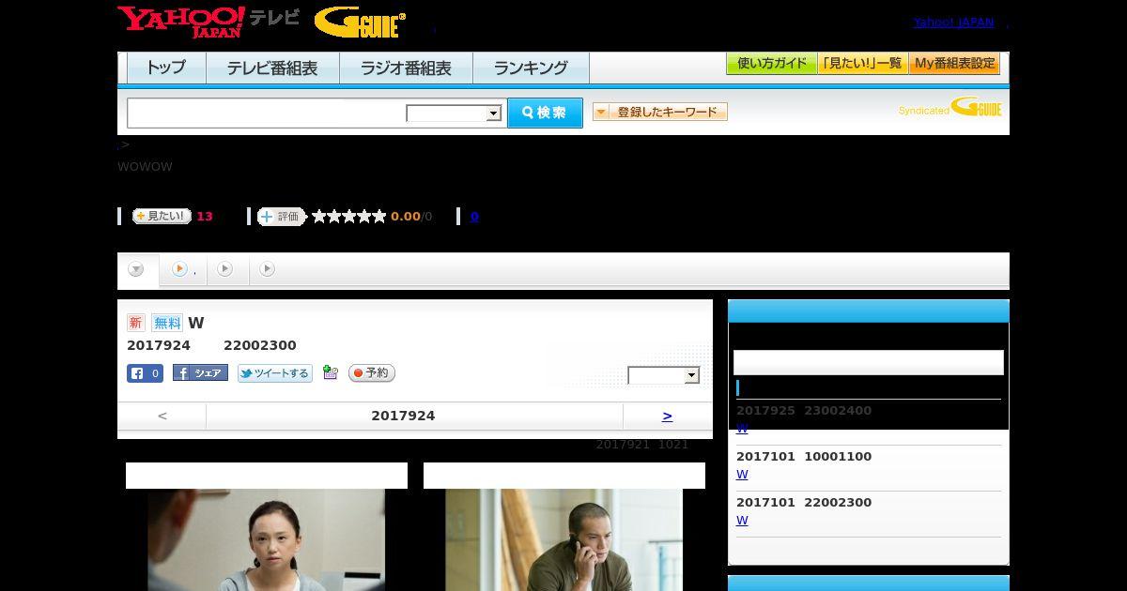Select the orange play icon tab
Screen dimensions: 1127x591
[x=180, y=269]
